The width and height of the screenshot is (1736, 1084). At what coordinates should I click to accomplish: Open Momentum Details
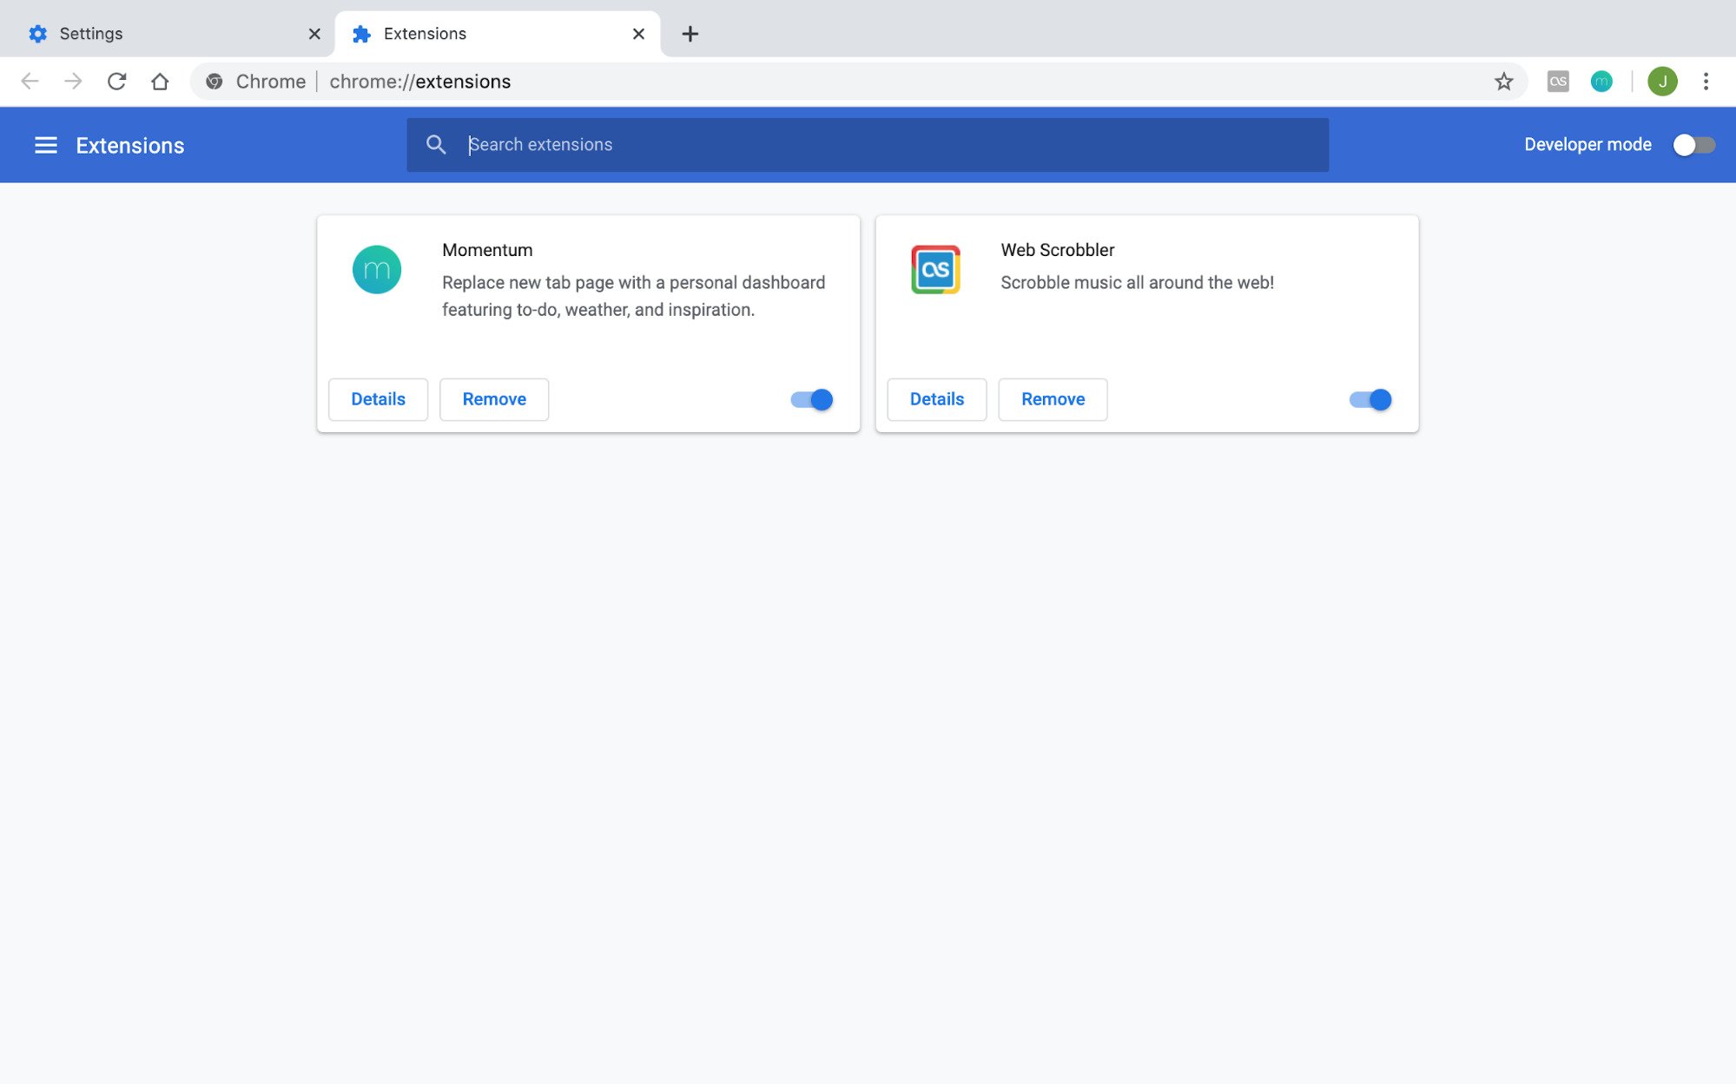tap(378, 399)
